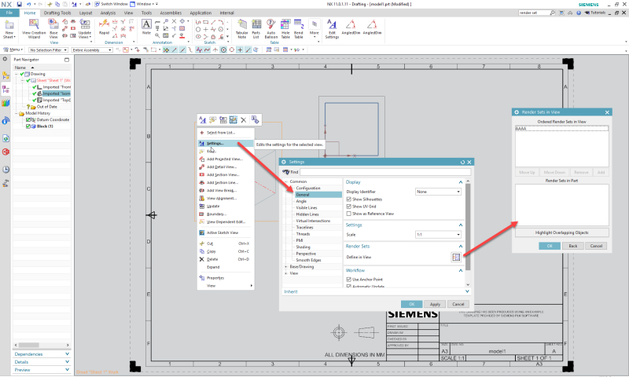This screenshot has height=377, width=629.
Task: Open the Hole Table tool
Action: 285,29
